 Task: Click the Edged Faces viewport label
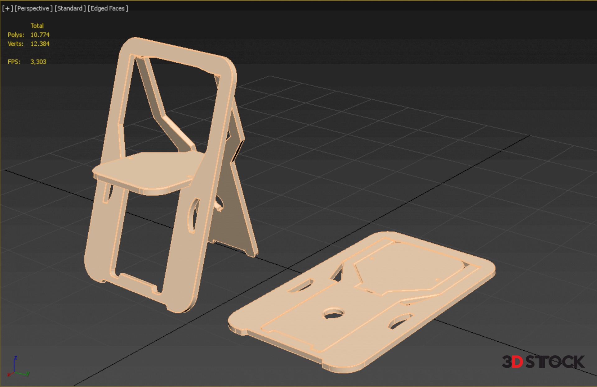pyautogui.click(x=108, y=8)
